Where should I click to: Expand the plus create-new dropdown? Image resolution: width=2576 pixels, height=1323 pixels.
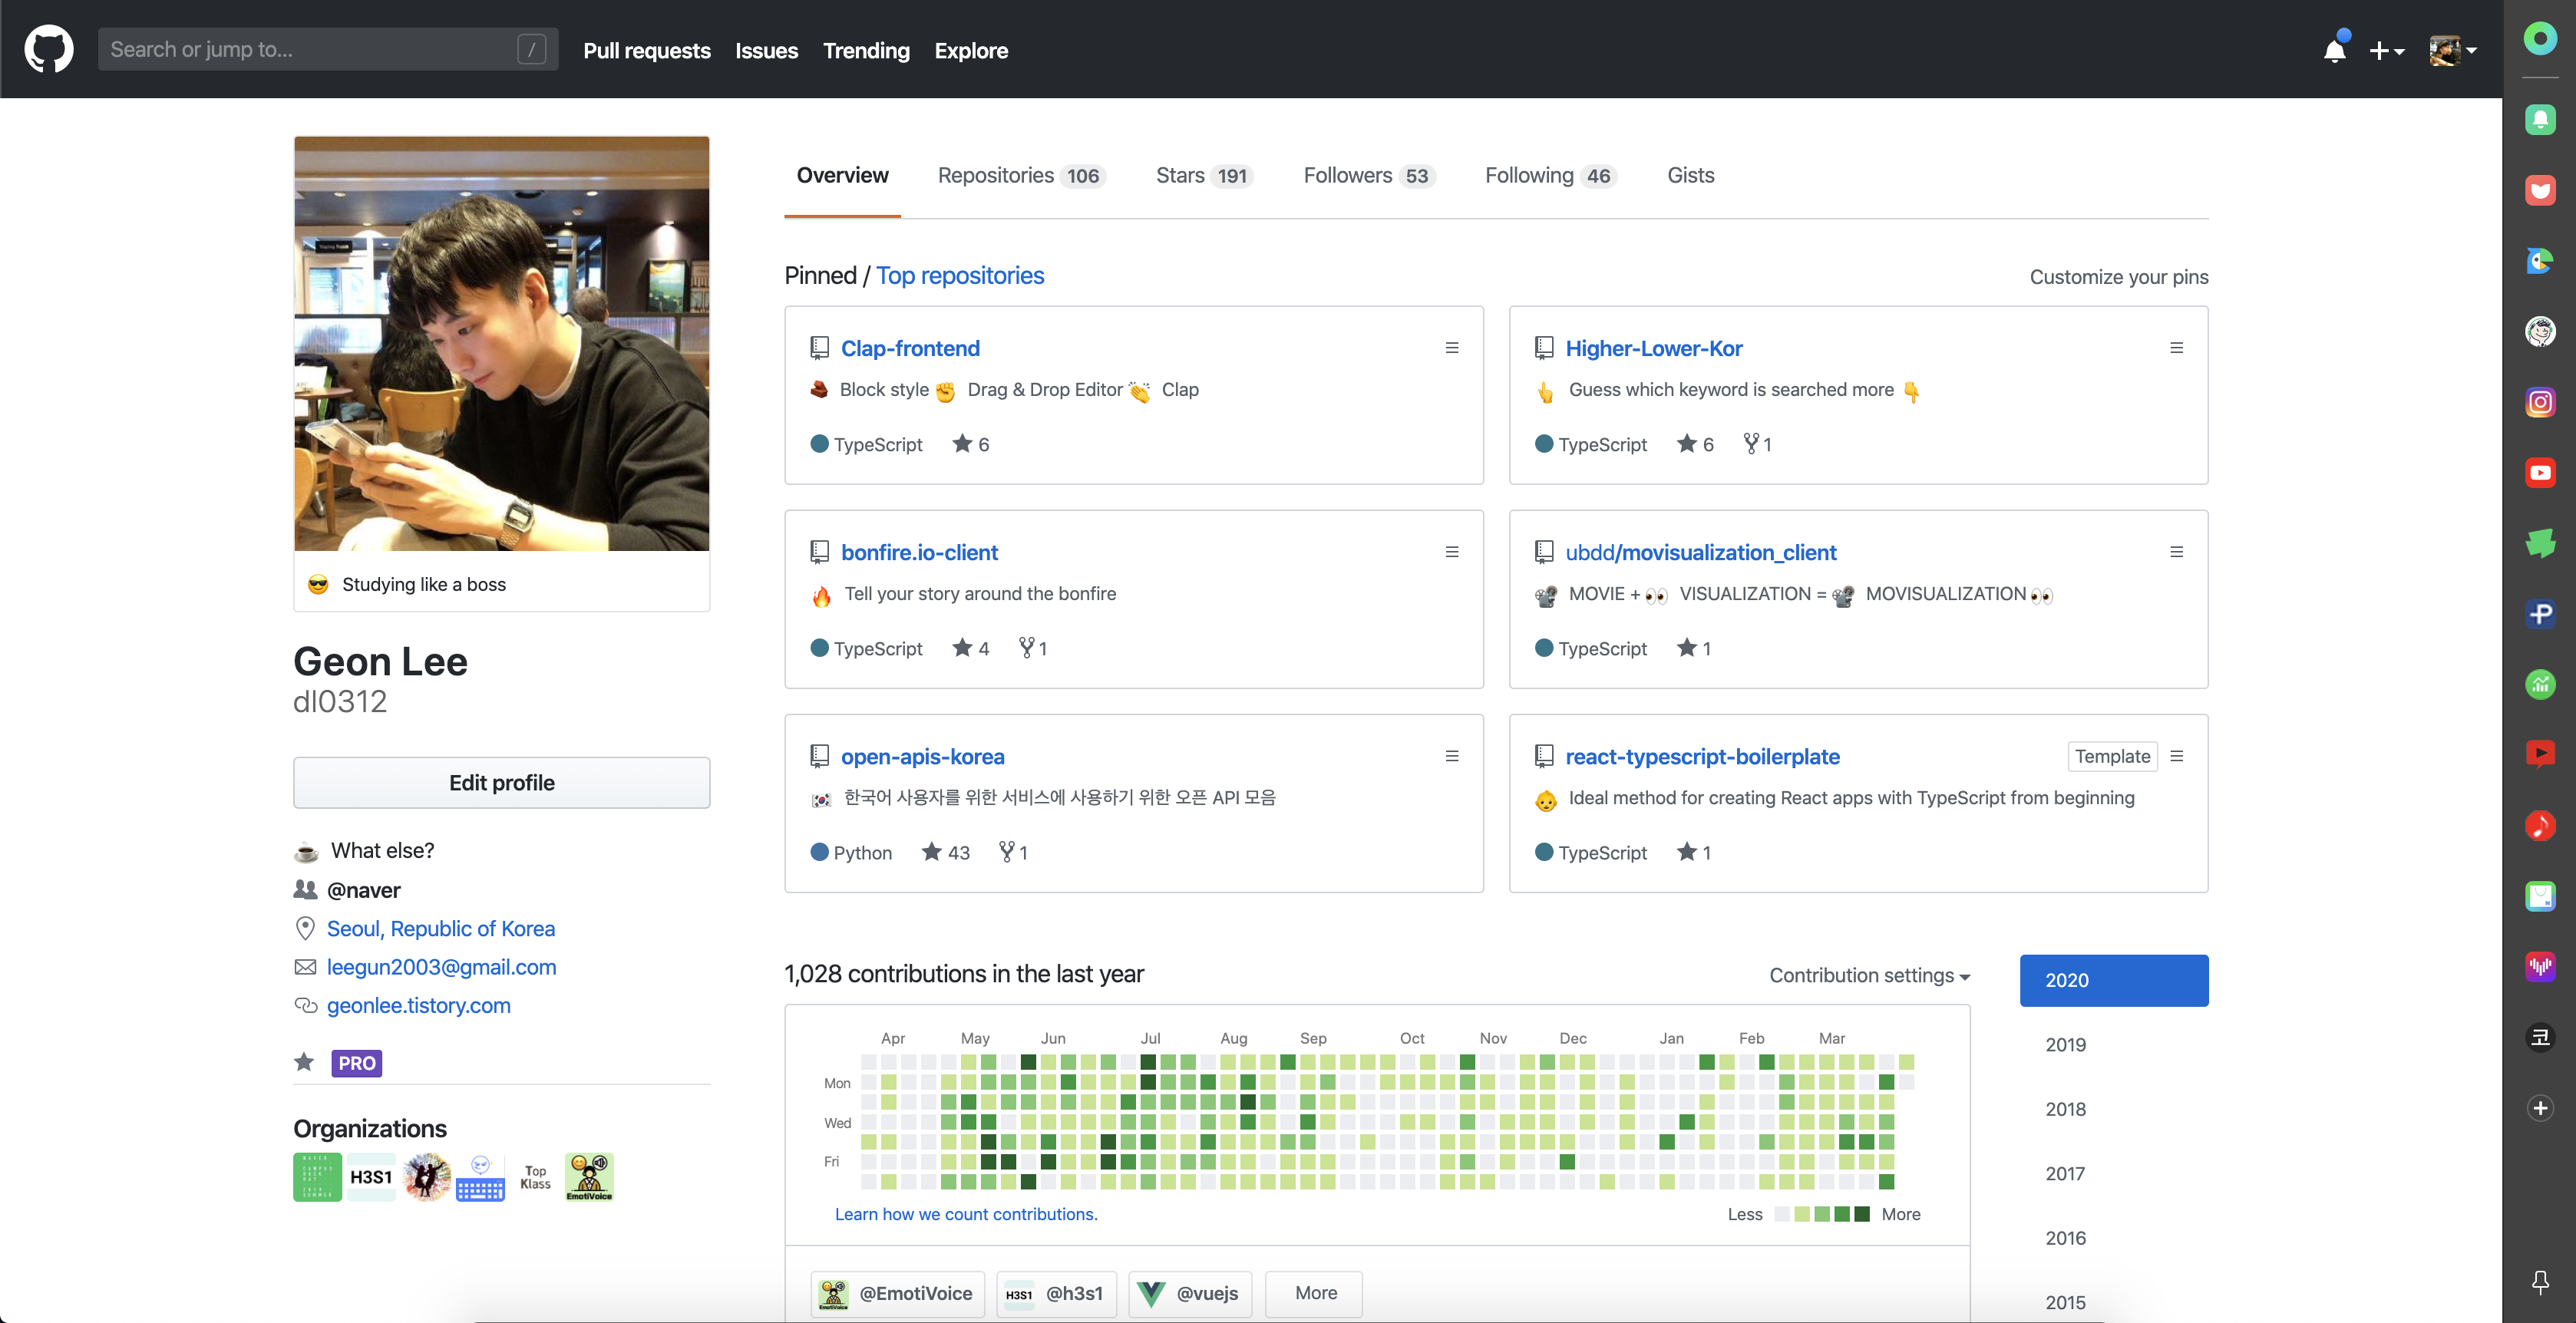(2386, 50)
